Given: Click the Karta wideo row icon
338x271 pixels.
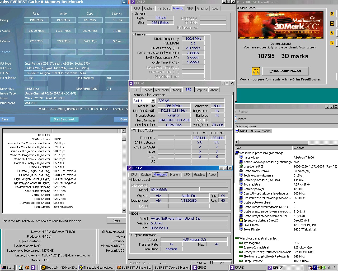Looking at the screenshot, I should click(x=241, y=157).
